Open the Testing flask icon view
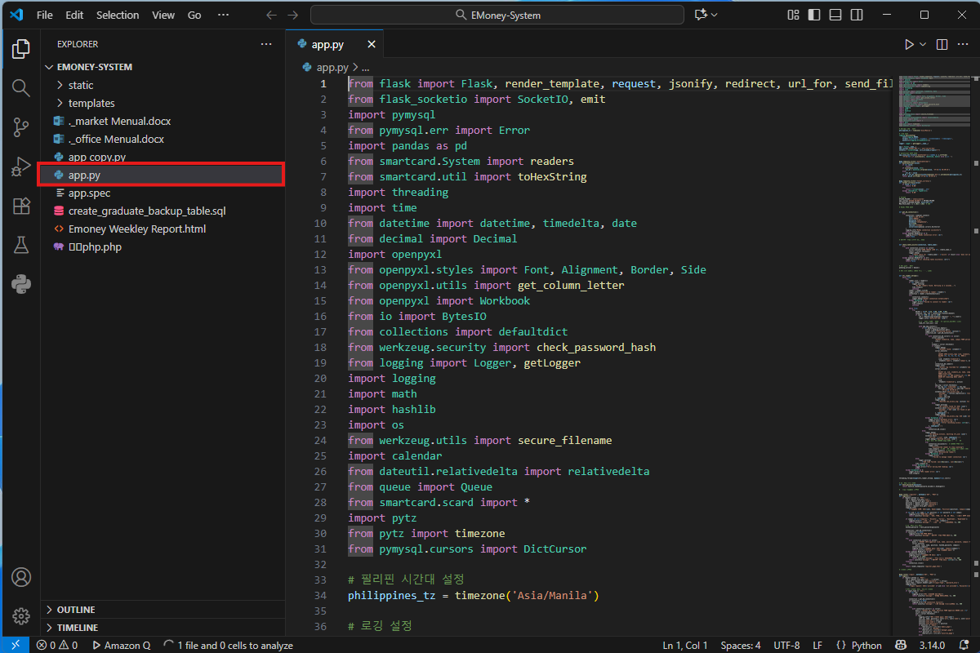 tap(21, 245)
